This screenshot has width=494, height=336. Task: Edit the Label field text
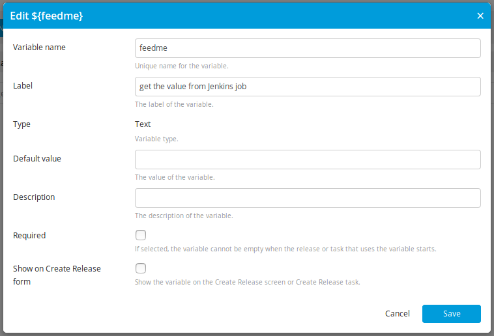[x=308, y=87]
